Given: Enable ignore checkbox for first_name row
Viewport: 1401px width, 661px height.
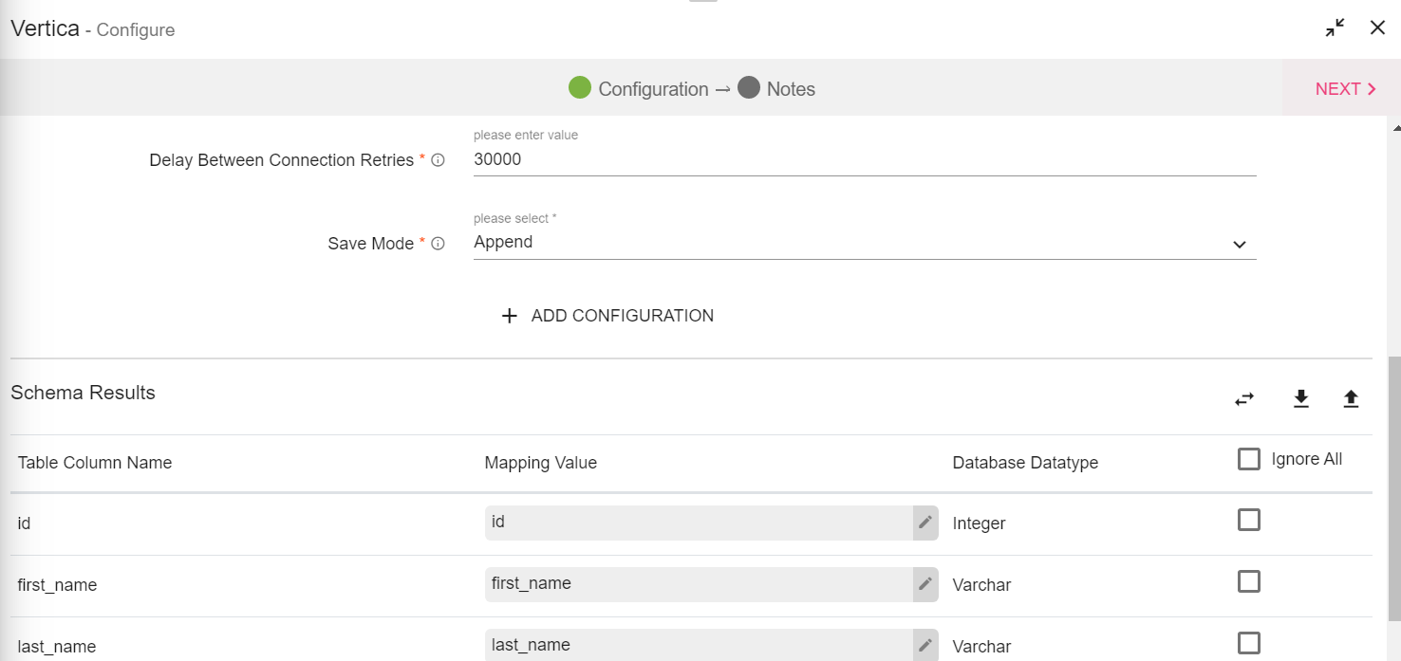Looking at the screenshot, I should 1249,581.
